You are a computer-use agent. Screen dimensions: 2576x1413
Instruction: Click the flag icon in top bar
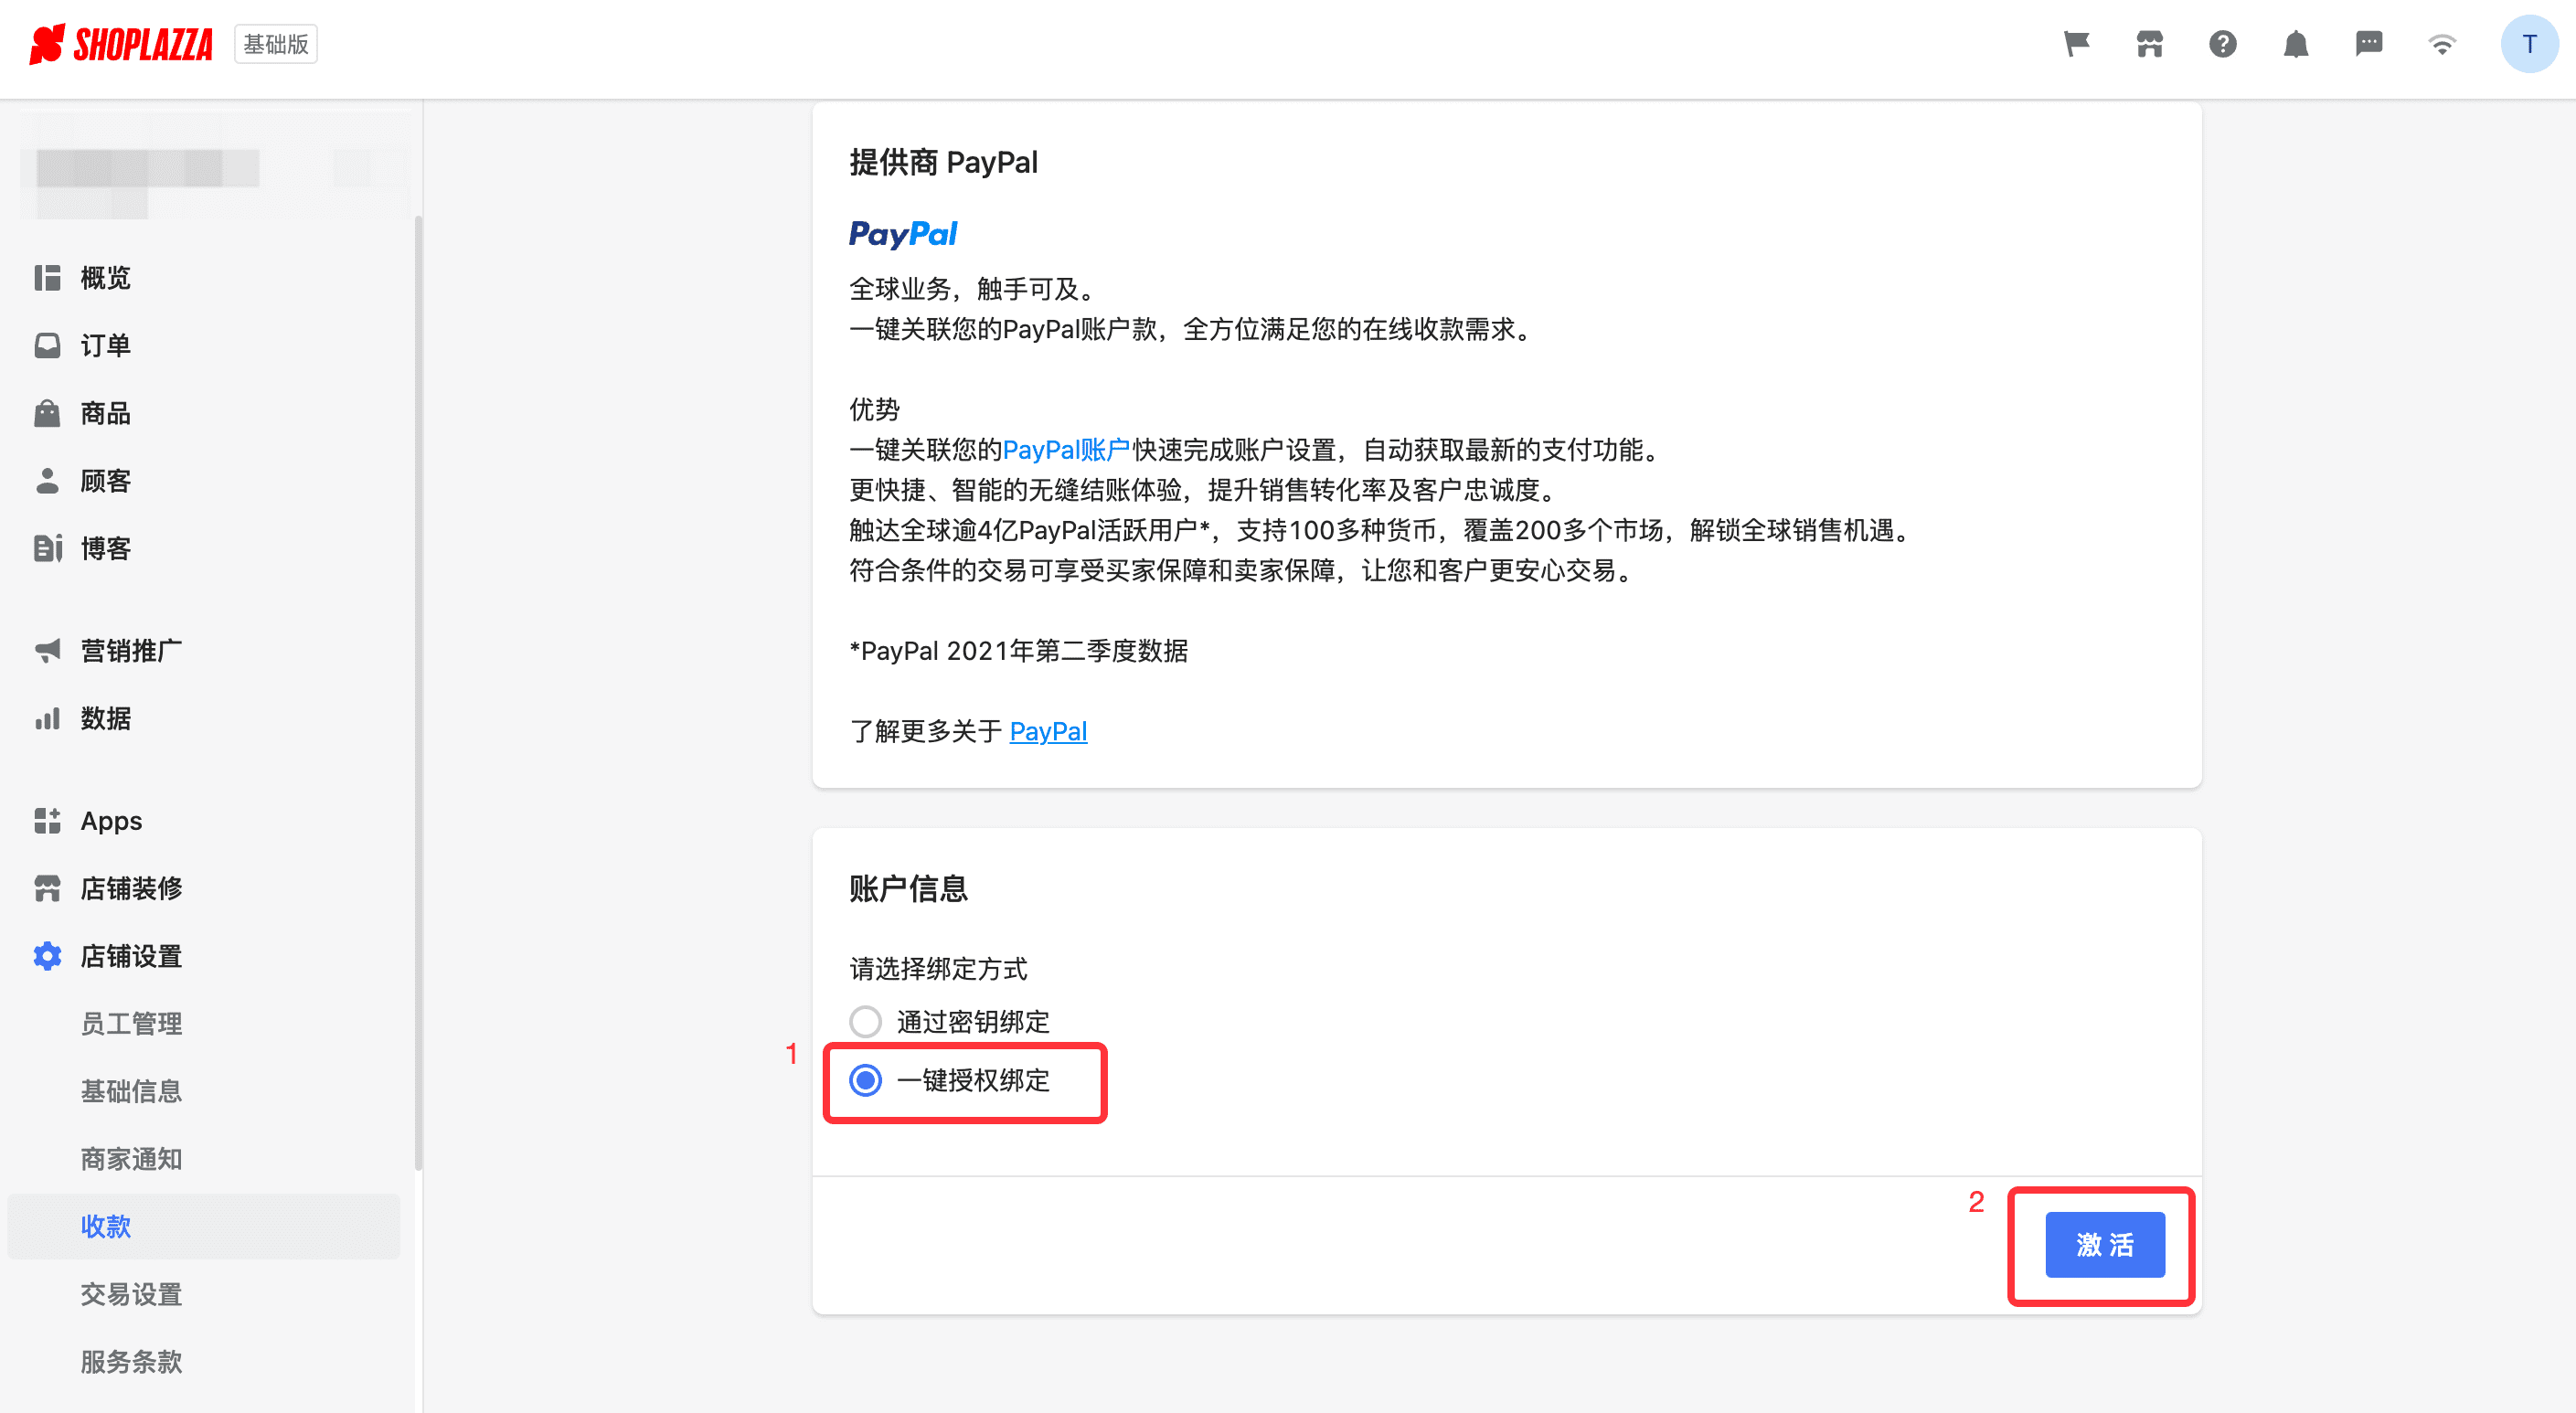tap(2077, 44)
